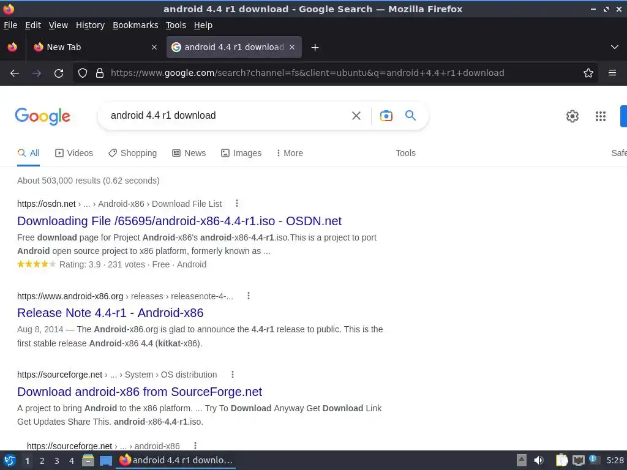Open Download android-x86 from SourceForge.net link
This screenshot has width=627, height=470.
[x=140, y=392]
